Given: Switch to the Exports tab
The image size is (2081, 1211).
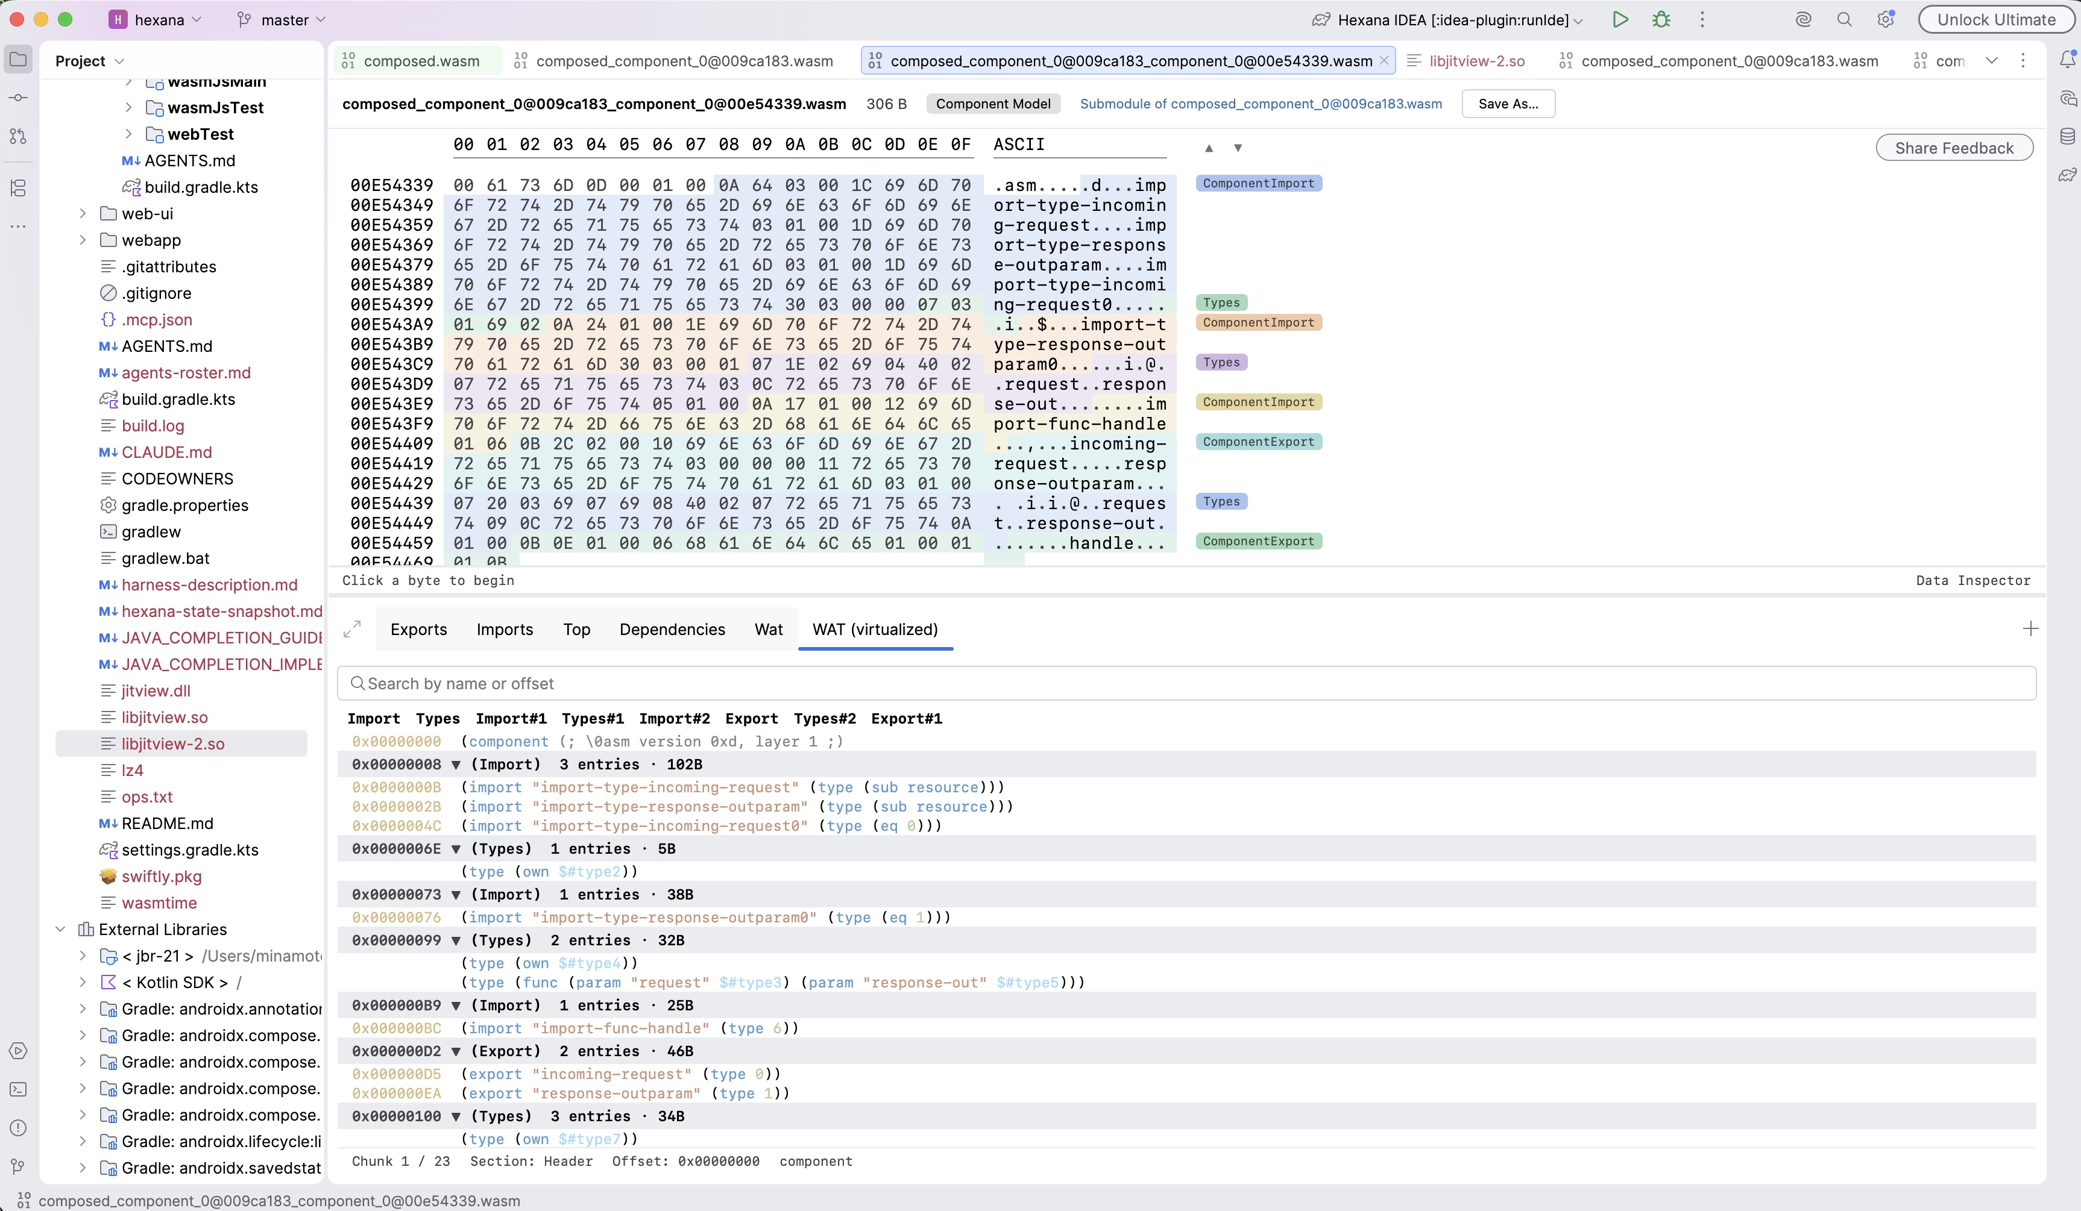Looking at the screenshot, I should 419,630.
